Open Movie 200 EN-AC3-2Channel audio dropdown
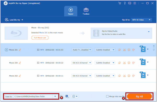 pyautogui.click(x=82, y=63)
